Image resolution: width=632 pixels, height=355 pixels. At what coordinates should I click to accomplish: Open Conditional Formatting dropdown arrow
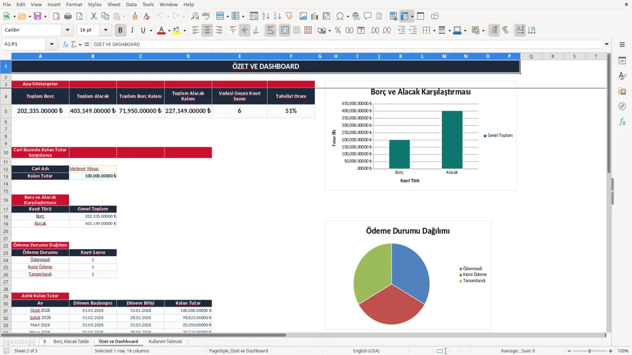(x=483, y=31)
